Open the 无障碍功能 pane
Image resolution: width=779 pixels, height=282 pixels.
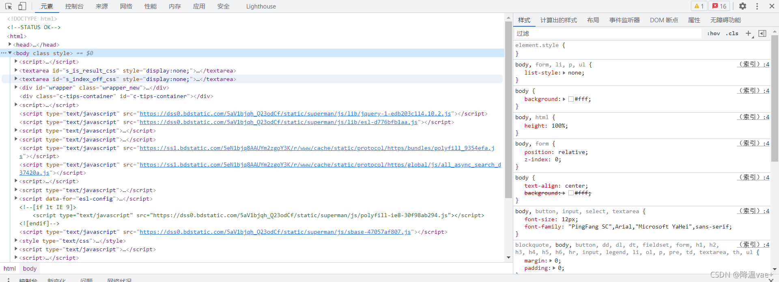coord(725,20)
